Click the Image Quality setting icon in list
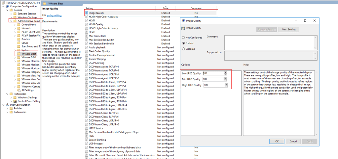 click(87, 13)
